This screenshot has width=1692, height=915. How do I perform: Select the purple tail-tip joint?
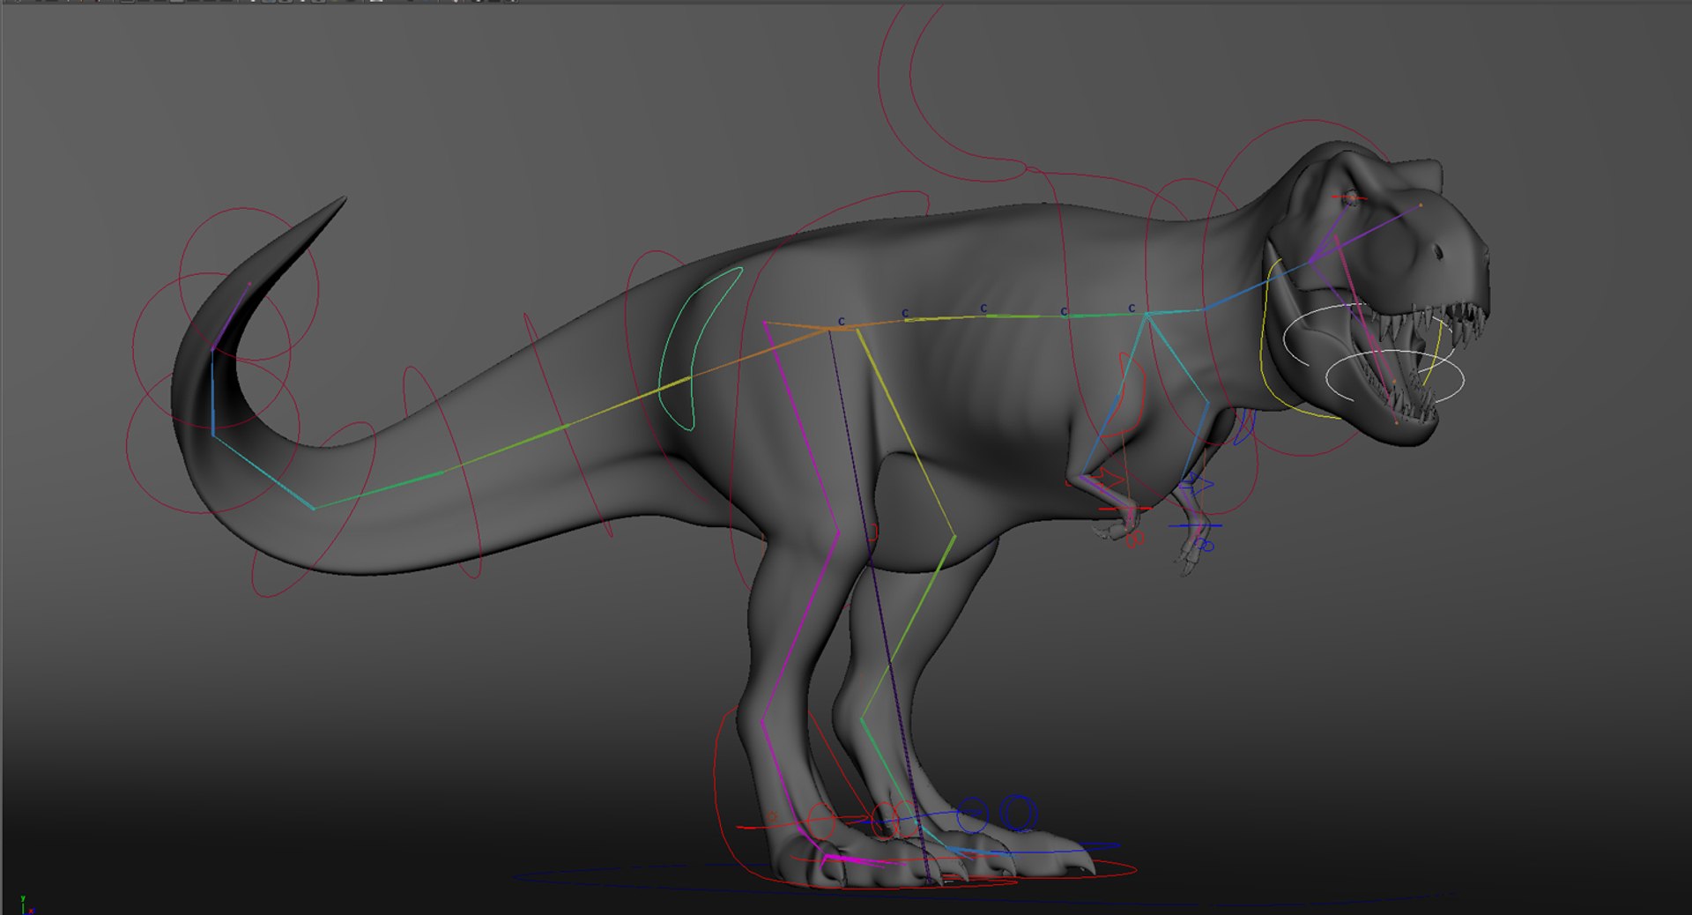(x=231, y=316)
